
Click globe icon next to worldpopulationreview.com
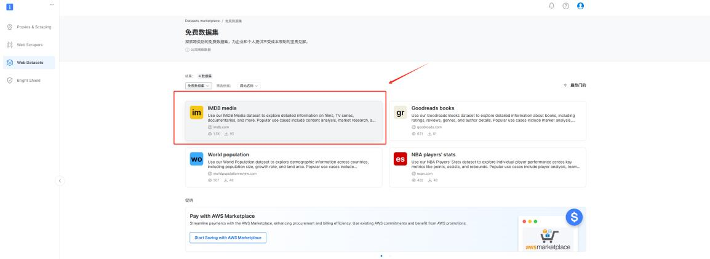point(210,173)
